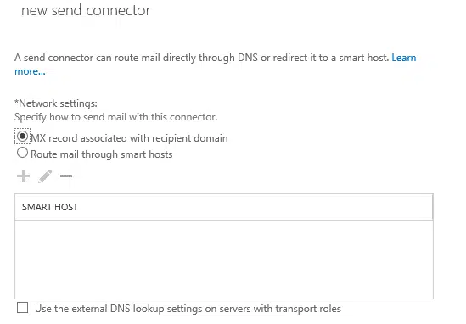Open the Learn more link
466x324 pixels.
[403, 58]
